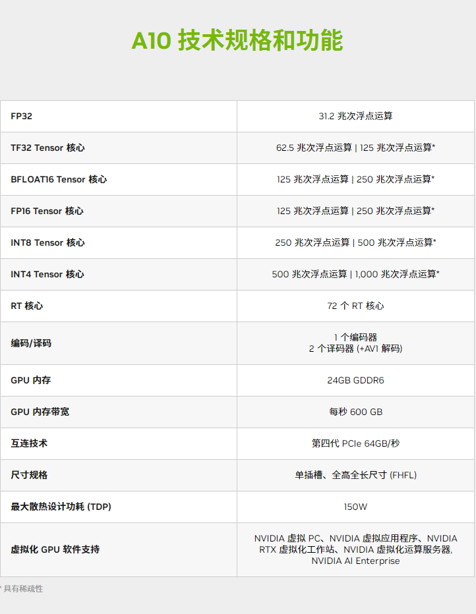Click '62.5 兆次浮点运算 | 125 兆次浮点运算*' value
Viewport: 476px width, 614px height.
pos(355,148)
